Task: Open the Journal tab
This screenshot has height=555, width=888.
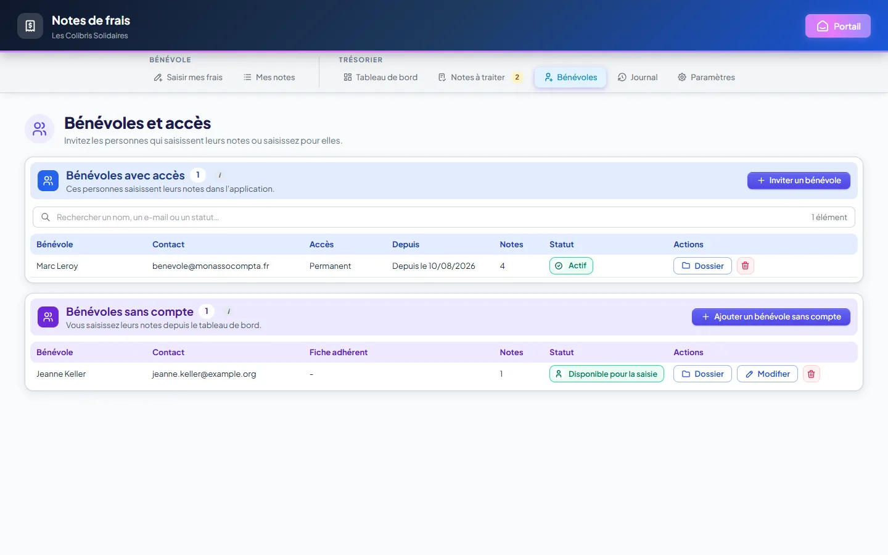Action: 638,77
